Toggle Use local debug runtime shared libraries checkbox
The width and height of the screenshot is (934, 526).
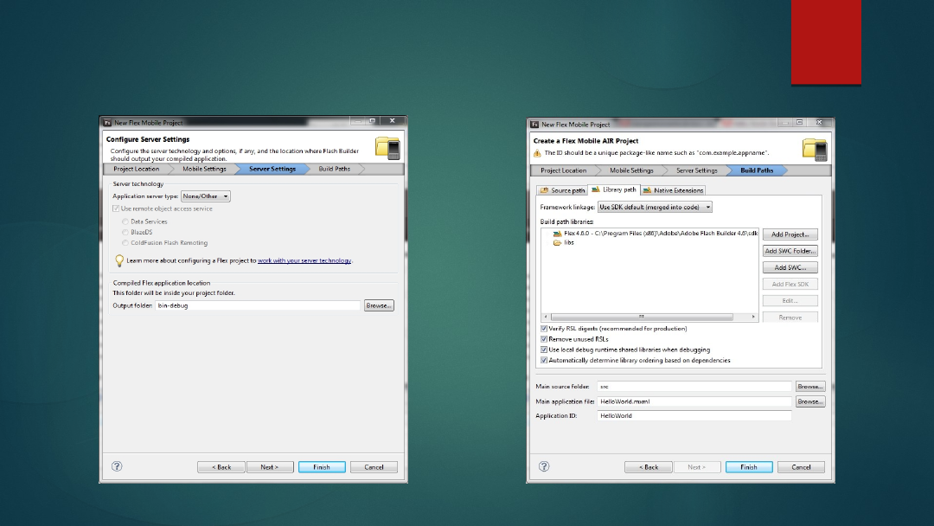544,350
